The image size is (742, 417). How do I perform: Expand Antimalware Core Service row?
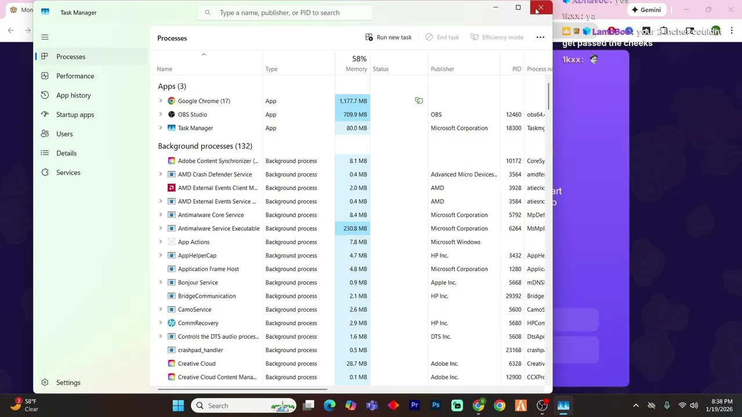point(161,215)
